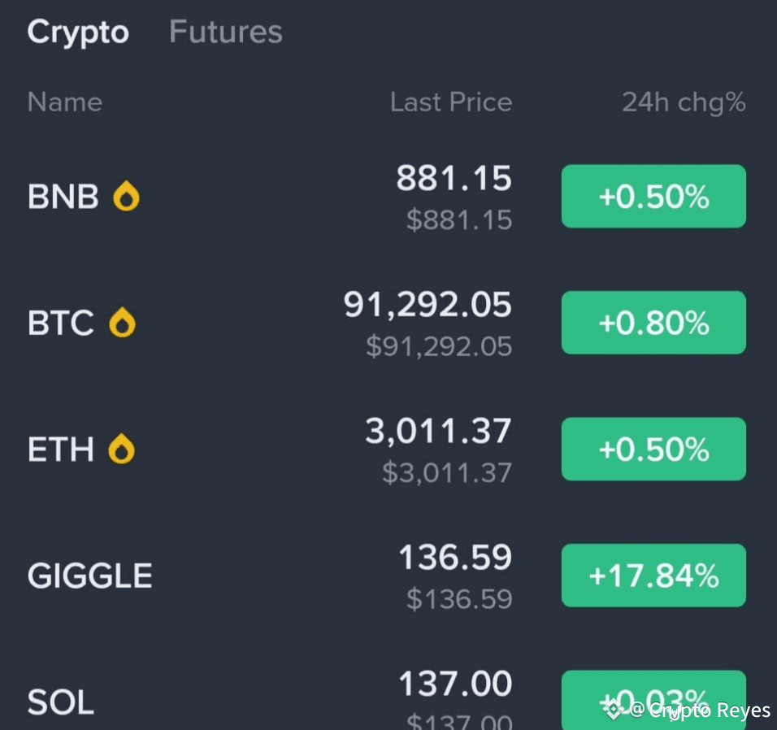Screen dimensions: 777x730
Task: Sort by 24h chg% column header
Action: [x=684, y=102]
